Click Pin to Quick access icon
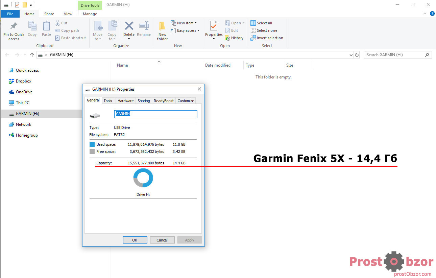Viewport: 436px width, 278px height. pyautogui.click(x=14, y=26)
